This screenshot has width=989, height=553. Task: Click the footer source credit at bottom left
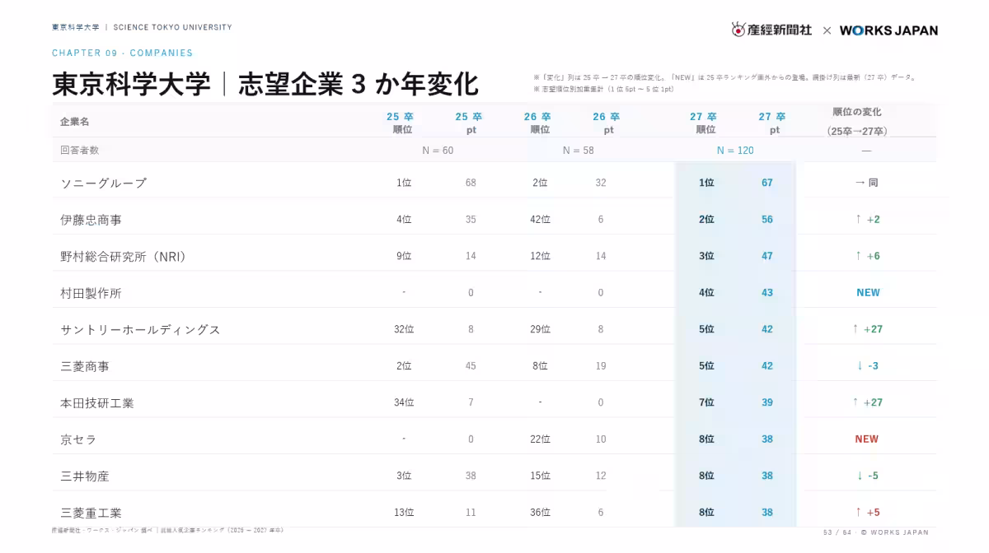coord(167,531)
